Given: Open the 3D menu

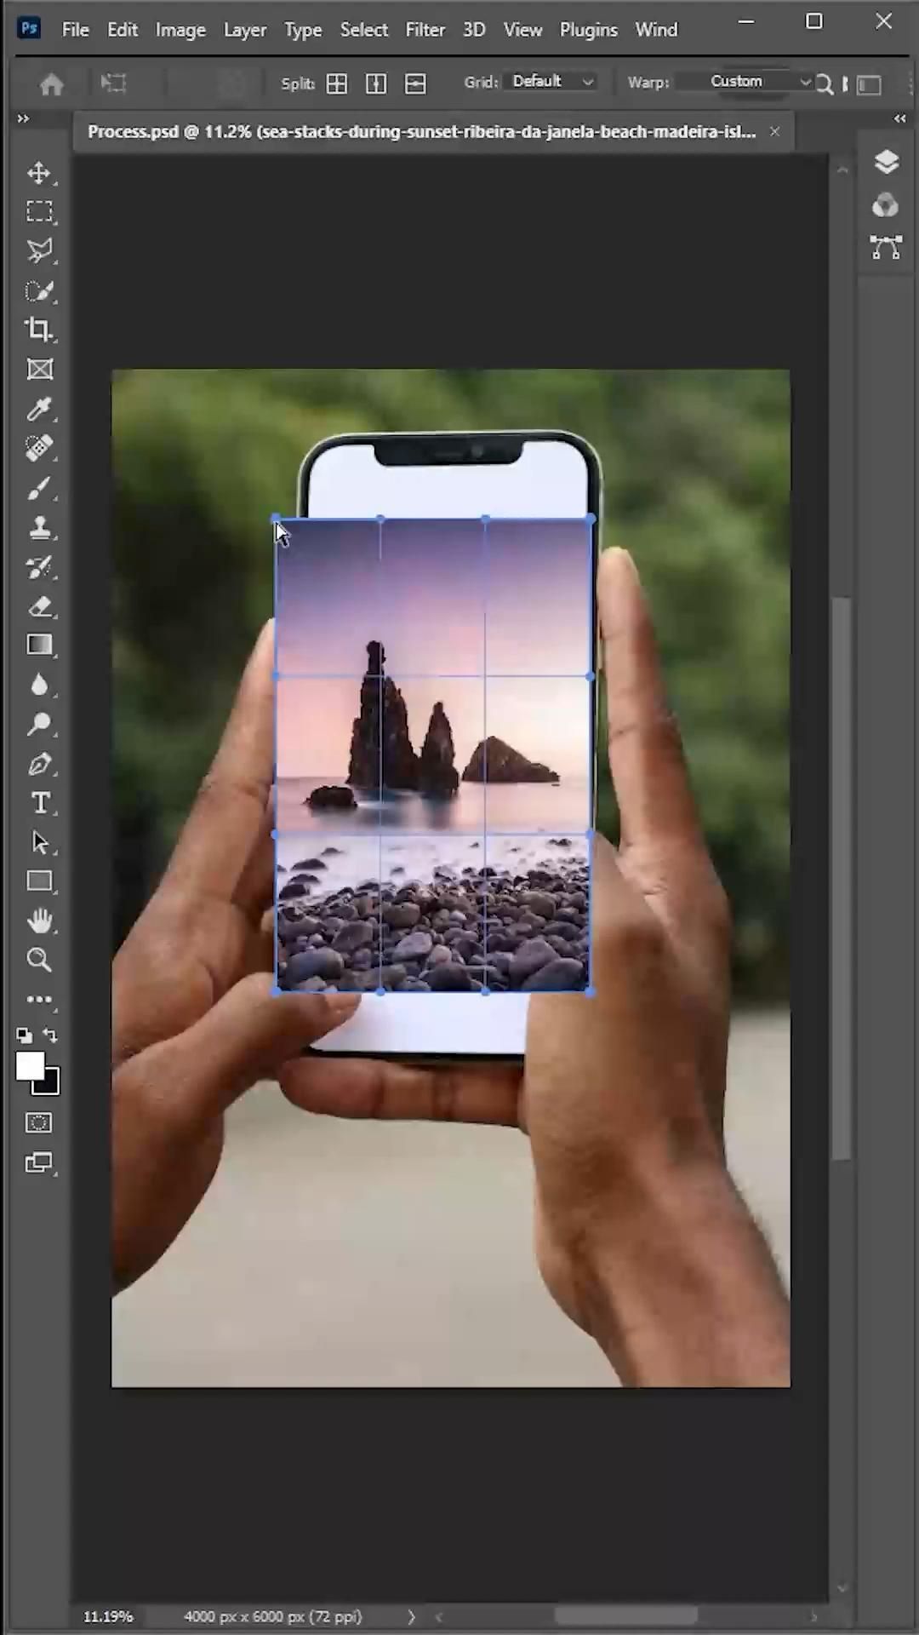Looking at the screenshot, I should point(474,30).
